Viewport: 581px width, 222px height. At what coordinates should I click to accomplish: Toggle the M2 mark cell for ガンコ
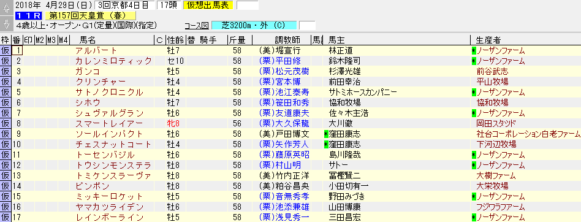(40, 72)
